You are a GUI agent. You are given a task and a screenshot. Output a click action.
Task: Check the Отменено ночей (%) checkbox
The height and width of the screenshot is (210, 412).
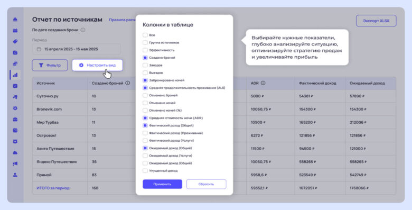tap(145, 111)
